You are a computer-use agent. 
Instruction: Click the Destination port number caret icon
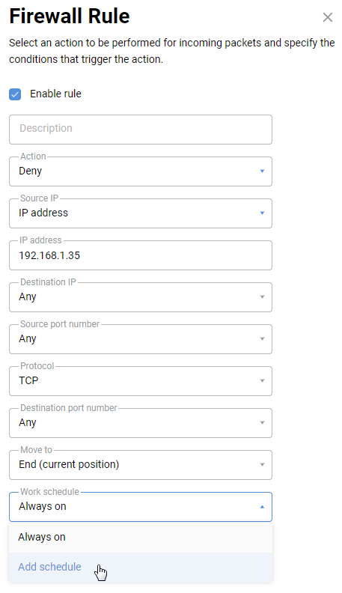[x=262, y=423]
